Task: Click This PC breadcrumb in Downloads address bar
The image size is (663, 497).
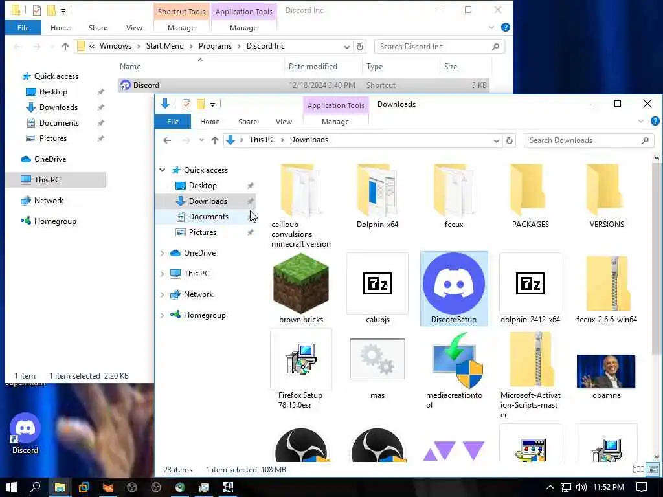Action: [262, 140]
